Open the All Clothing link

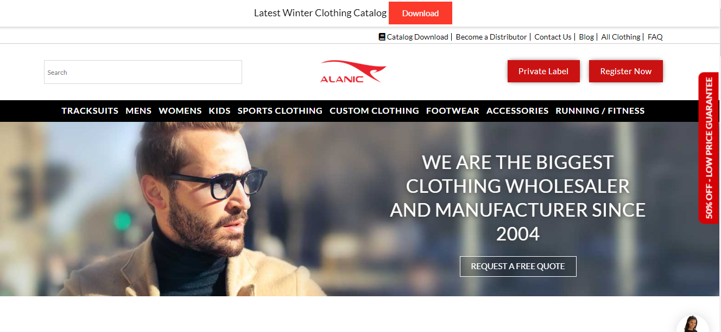[x=621, y=37]
